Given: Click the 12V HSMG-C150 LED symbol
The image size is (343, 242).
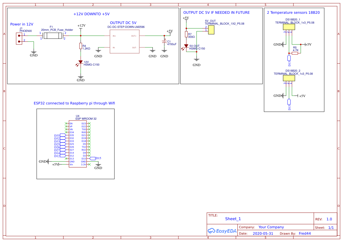Looking at the screenshot, I should (80, 62).
